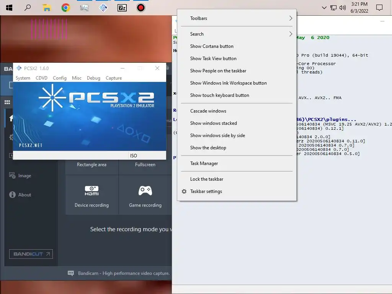Open the System menu in PCSX2
Image resolution: width=392 pixels, height=294 pixels.
tap(23, 78)
